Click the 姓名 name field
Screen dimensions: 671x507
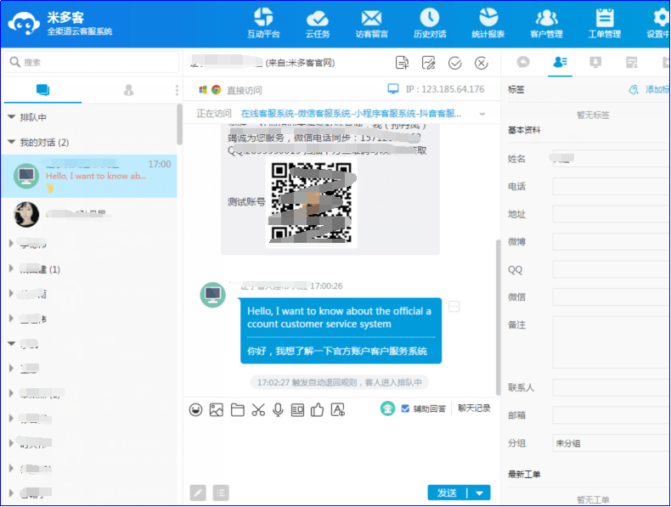pos(611,158)
